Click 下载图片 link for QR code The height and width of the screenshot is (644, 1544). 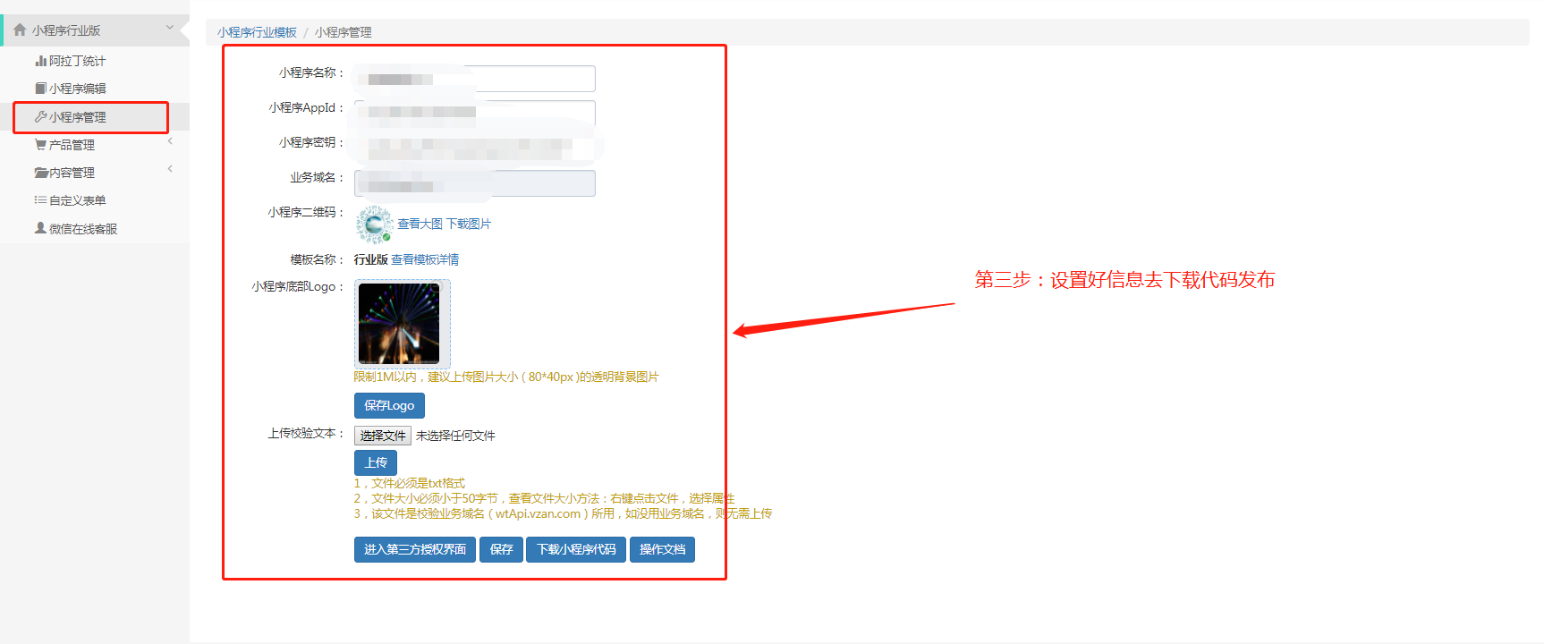coord(469,224)
